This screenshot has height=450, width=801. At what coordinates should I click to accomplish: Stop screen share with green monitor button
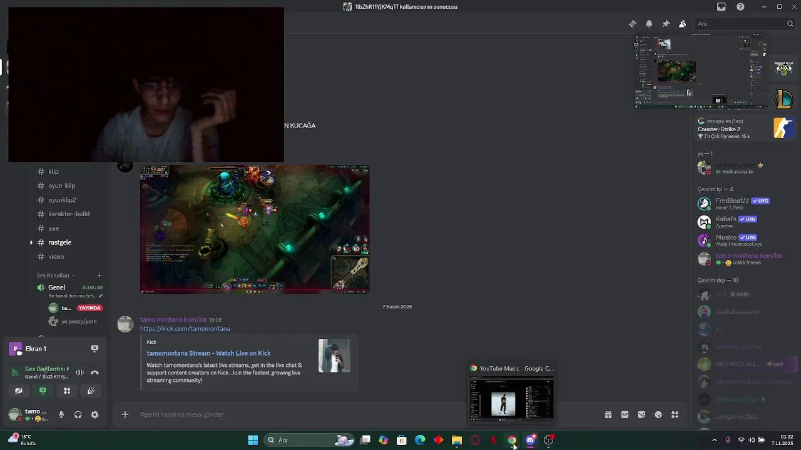(x=43, y=391)
